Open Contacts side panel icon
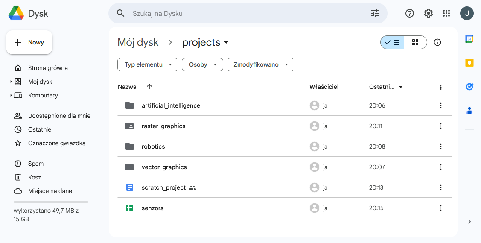The width and height of the screenshot is (481, 243). point(469,111)
